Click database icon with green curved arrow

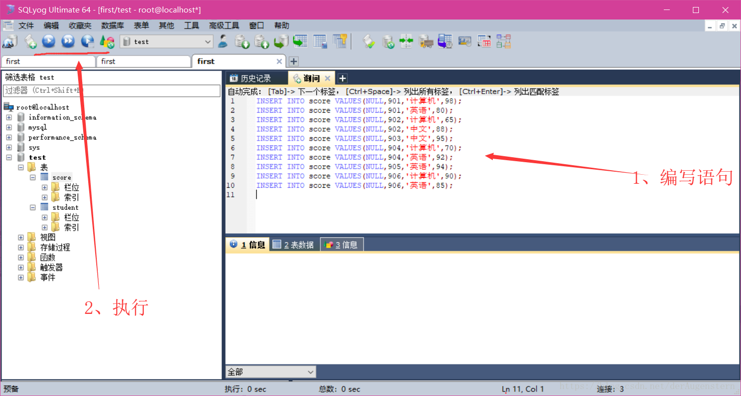(x=281, y=42)
